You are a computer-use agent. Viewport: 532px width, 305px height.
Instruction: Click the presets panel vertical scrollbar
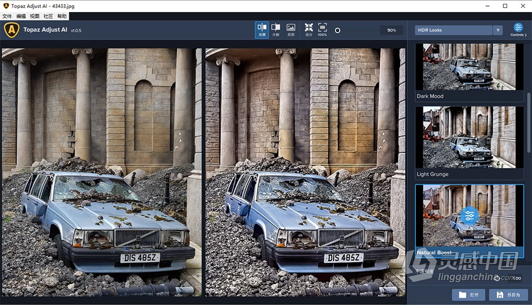529,122
